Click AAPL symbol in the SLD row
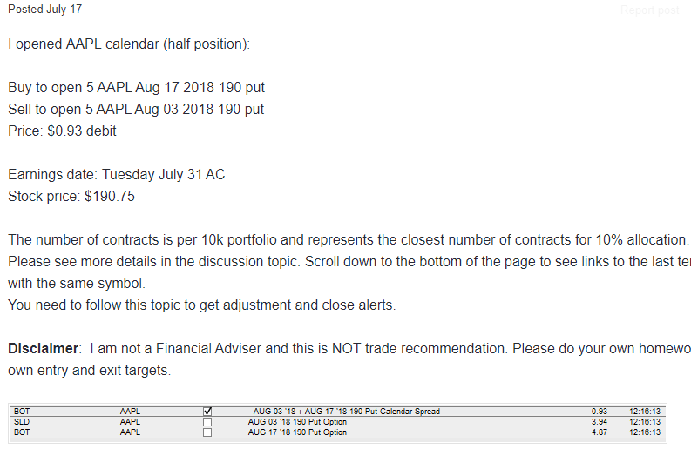 [x=130, y=422]
